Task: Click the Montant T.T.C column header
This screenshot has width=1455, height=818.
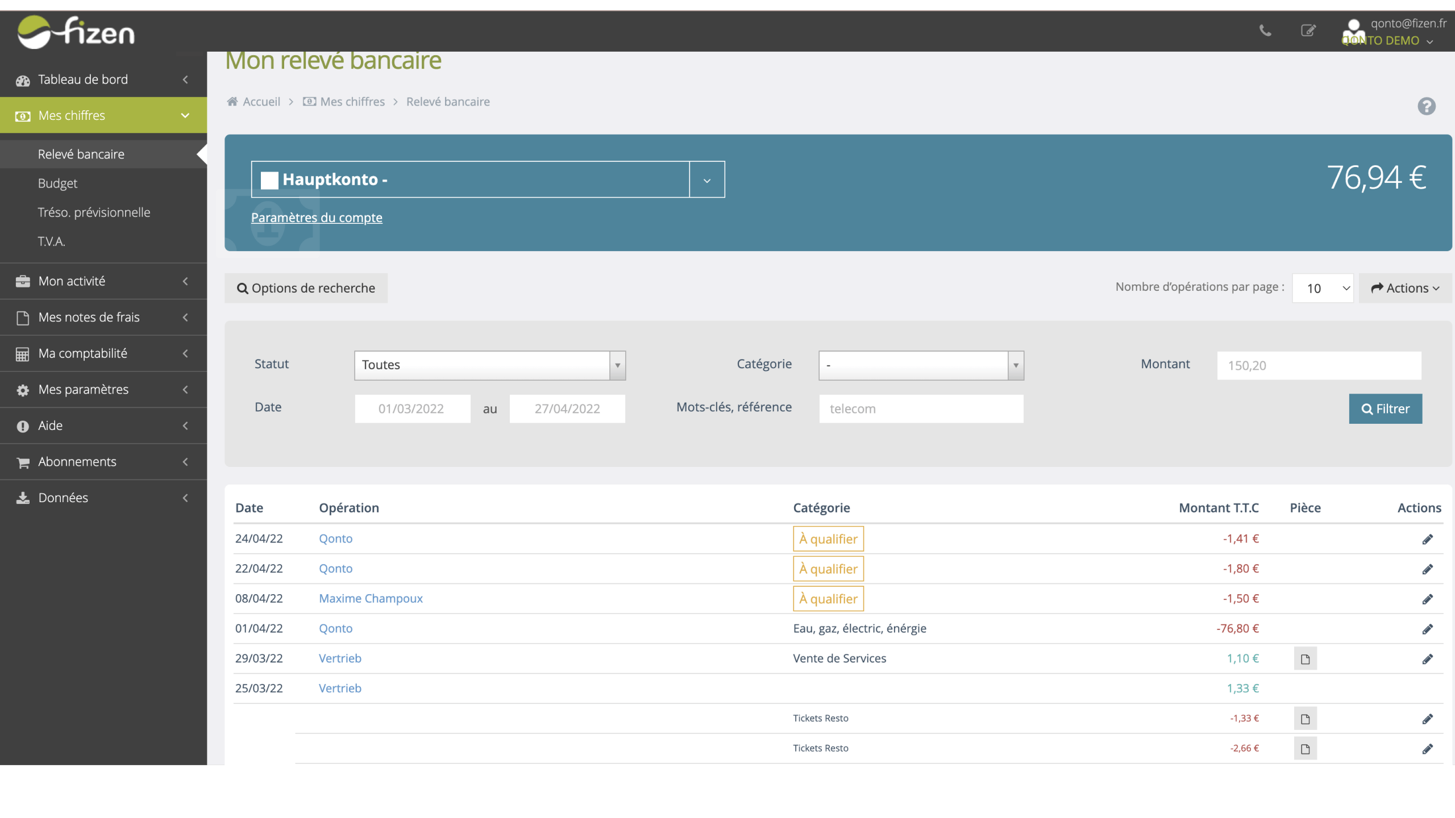Action: 1219,508
